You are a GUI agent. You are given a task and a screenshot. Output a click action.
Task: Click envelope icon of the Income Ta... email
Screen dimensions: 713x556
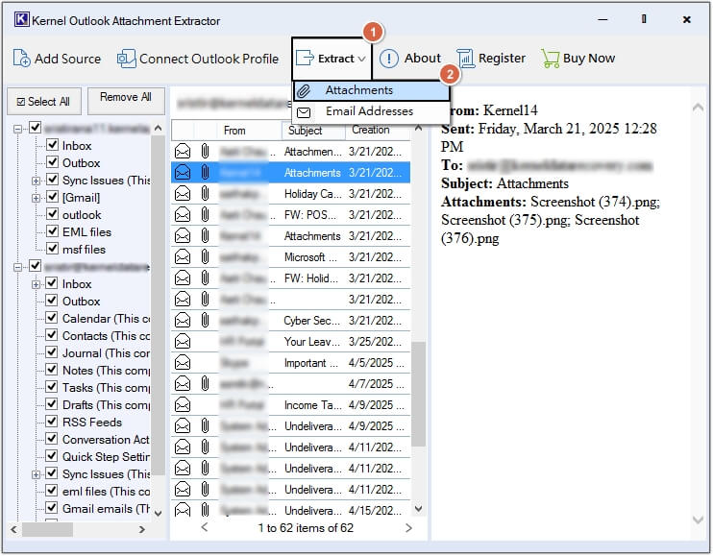[183, 404]
